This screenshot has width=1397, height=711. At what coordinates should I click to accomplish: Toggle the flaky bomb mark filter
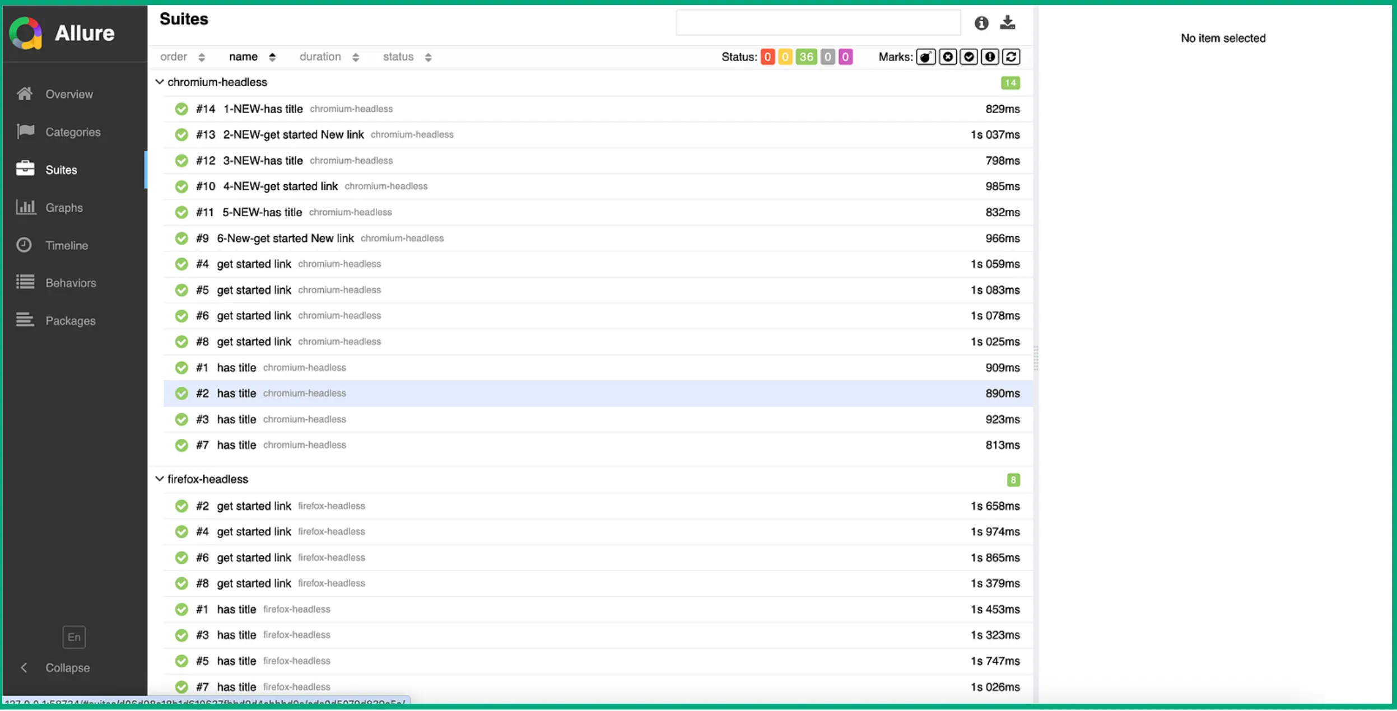click(x=925, y=57)
